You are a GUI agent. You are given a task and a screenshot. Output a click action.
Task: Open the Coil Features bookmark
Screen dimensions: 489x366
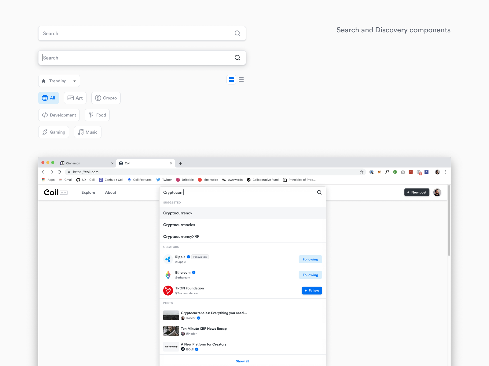140,180
